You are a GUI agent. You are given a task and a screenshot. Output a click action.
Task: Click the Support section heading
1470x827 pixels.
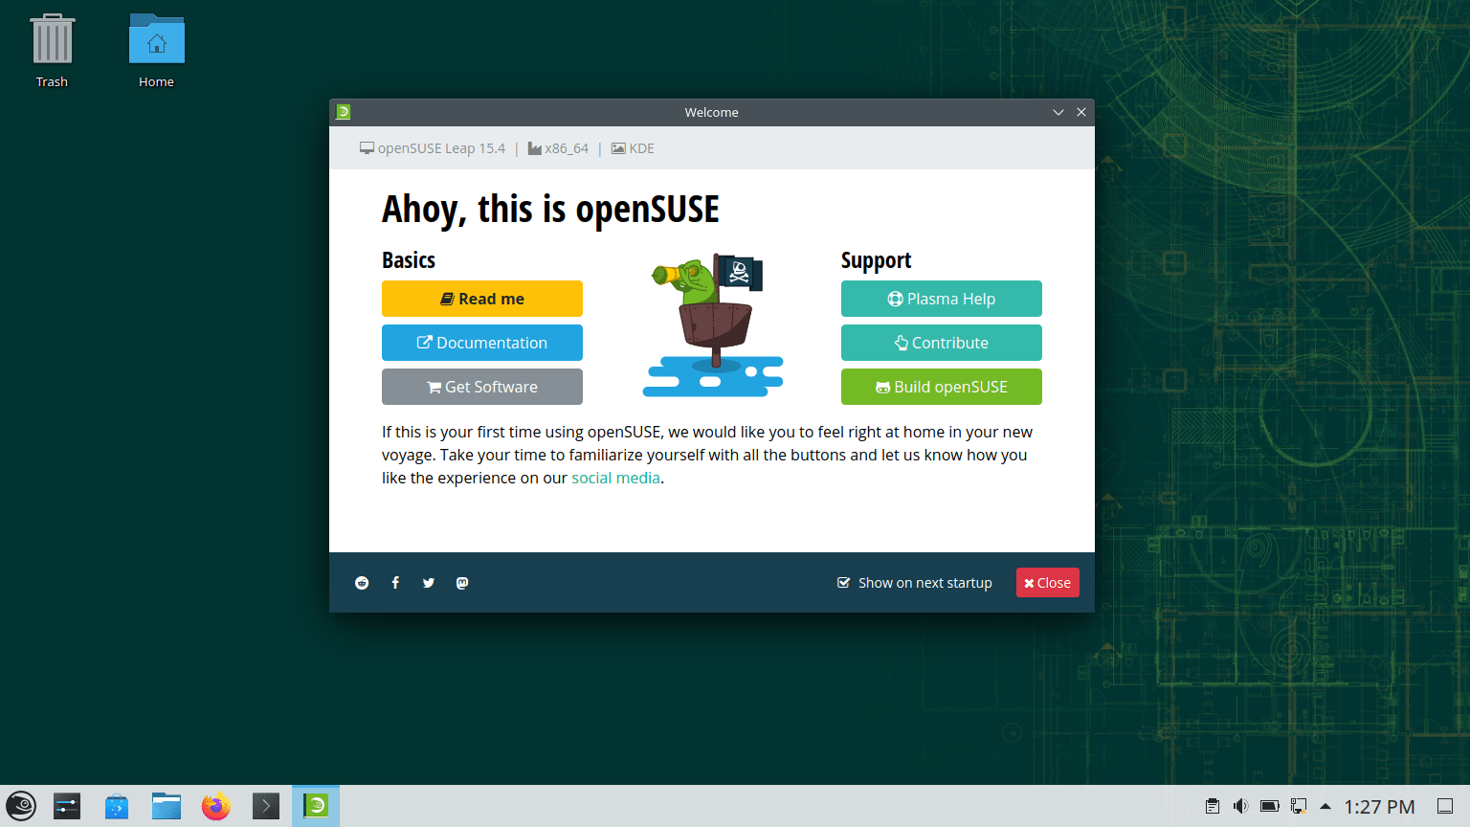876,260
